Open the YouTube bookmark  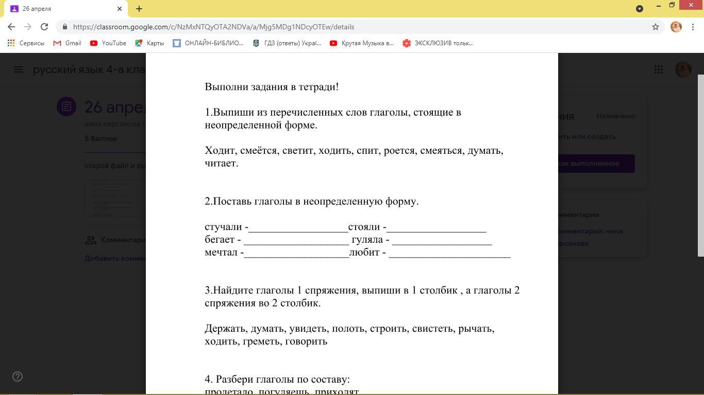click(x=108, y=43)
